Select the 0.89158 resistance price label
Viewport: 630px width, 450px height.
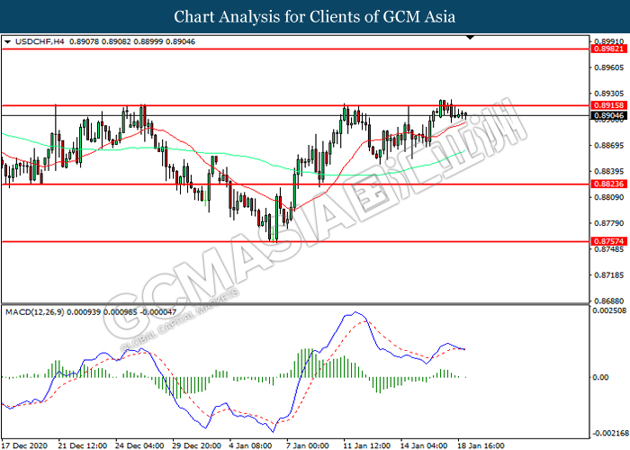coord(609,105)
